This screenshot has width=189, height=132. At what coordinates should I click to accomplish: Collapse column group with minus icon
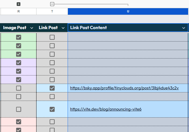pyautogui.click(x=52, y=4)
